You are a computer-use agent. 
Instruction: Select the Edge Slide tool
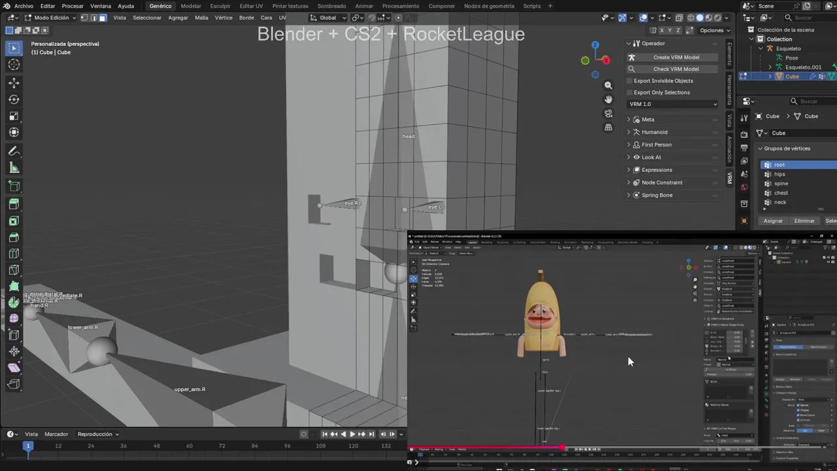click(x=14, y=336)
